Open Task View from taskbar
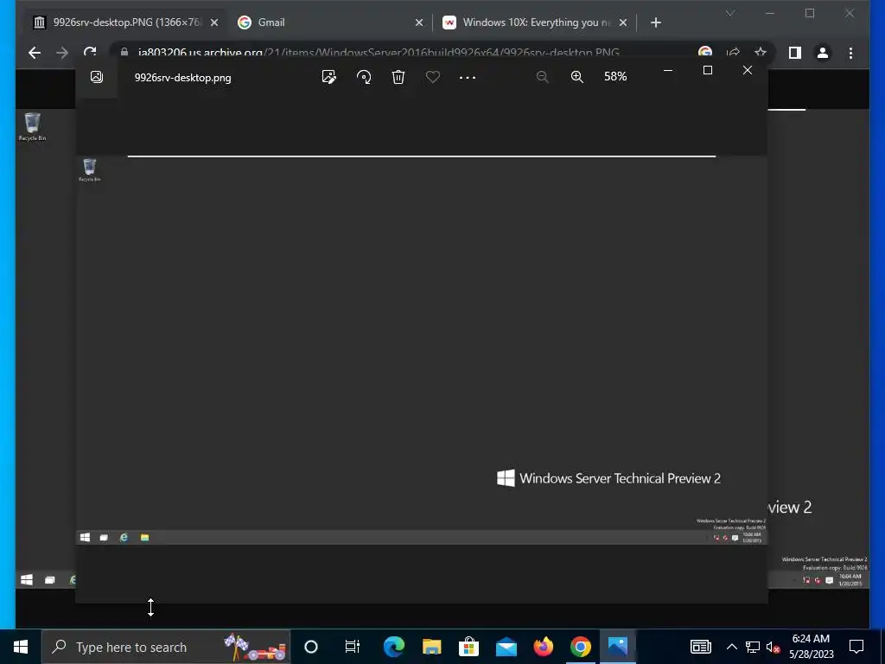This screenshot has height=664, width=885. [353, 647]
